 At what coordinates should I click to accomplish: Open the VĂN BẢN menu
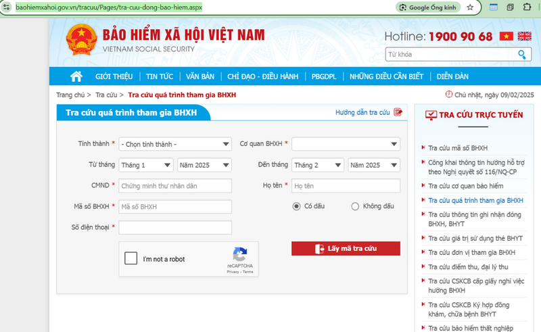point(200,76)
